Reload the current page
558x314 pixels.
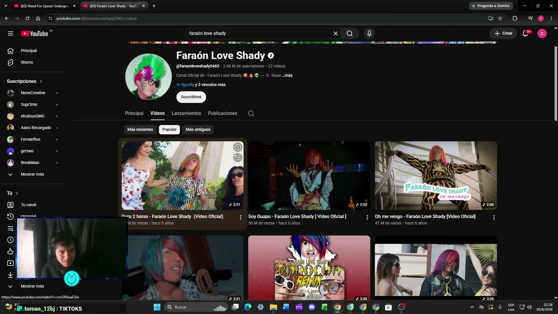(x=27, y=18)
